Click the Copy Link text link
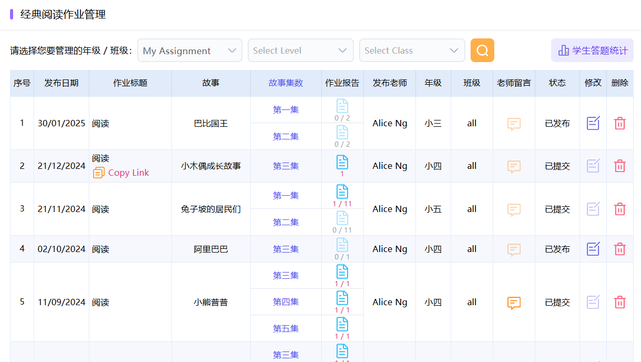Viewport: 641px width, 362px height. (129, 173)
